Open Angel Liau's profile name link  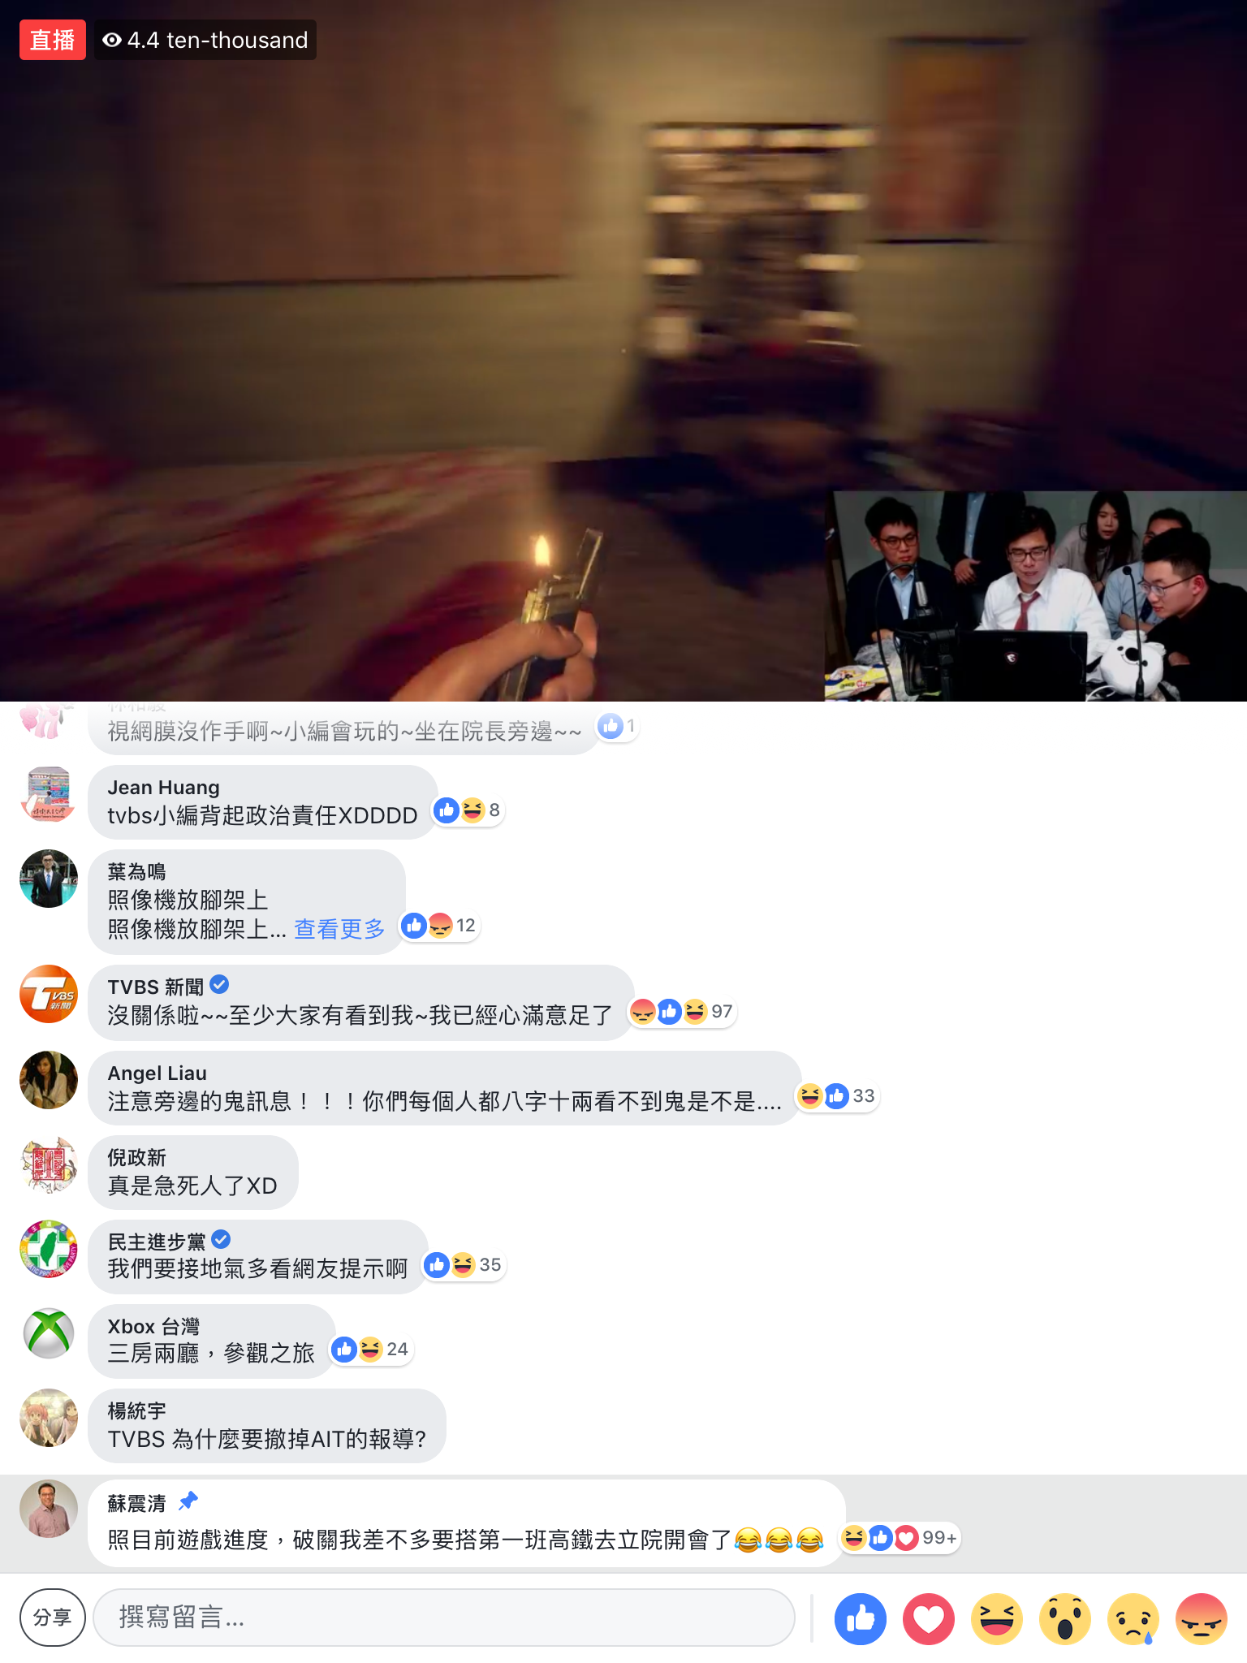click(157, 1073)
